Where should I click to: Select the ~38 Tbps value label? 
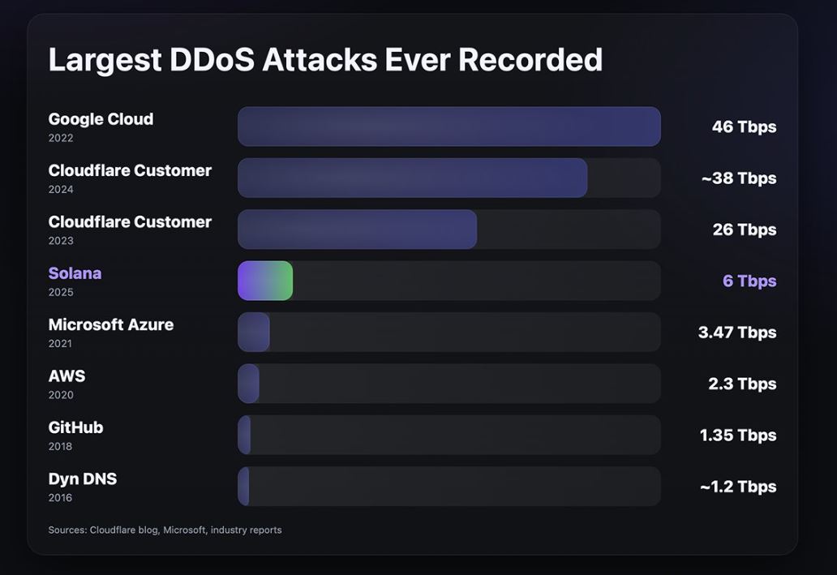[739, 178]
